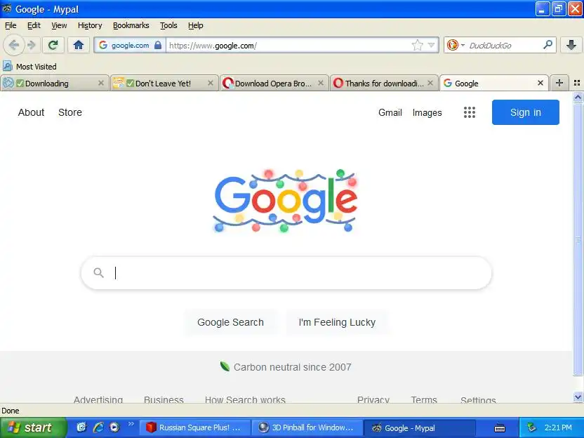Image resolution: width=584 pixels, height=438 pixels.
Task: Close the Don't Leave Yet! tab
Action: 211,83
